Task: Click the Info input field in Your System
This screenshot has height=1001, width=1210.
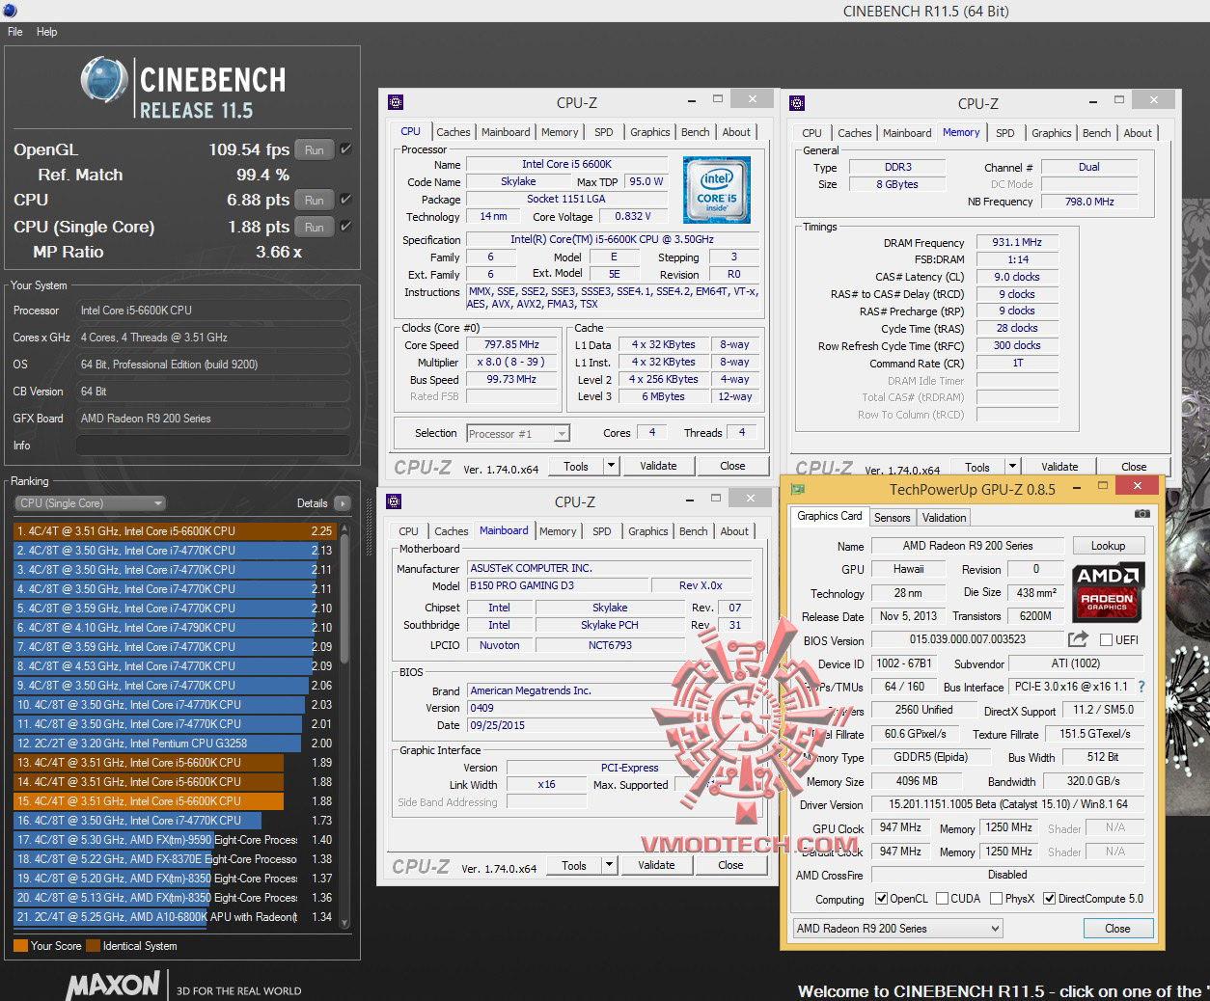Action: coord(212,446)
